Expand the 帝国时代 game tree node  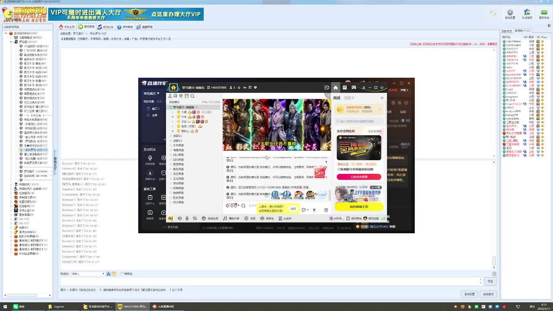click(x=11, y=184)
